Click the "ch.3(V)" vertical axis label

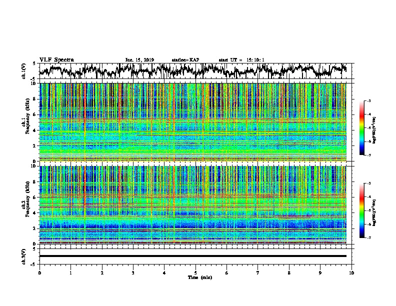coord(24,256)
